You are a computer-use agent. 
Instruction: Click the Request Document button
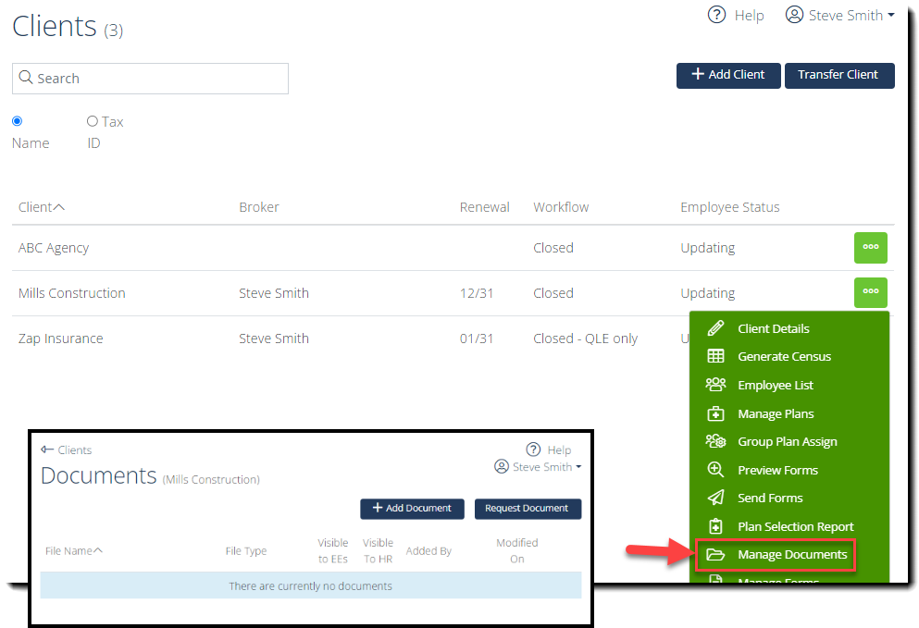527,509
